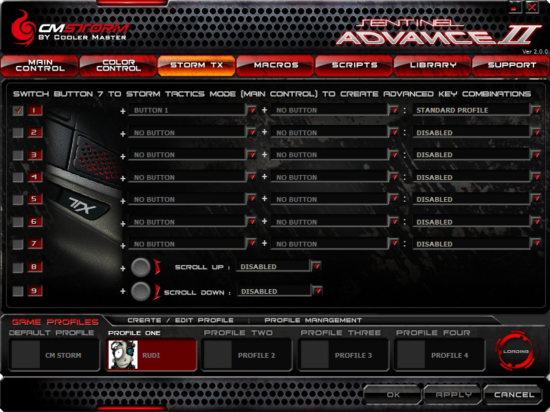Open the Library tab

[x=432, y=65]
